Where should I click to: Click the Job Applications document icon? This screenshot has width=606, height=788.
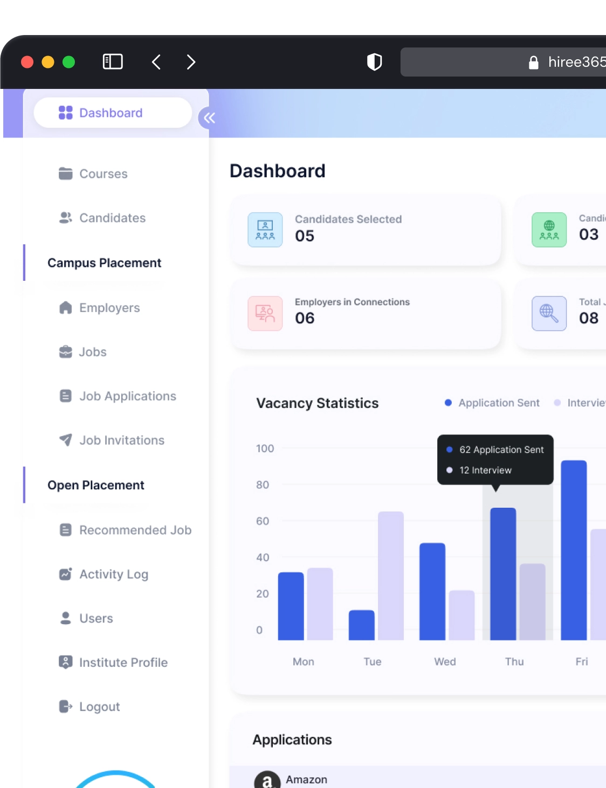pyautogui.click(x=65, y=396)
